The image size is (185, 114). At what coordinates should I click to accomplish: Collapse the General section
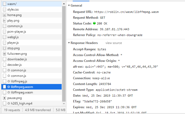coord(69,6)
